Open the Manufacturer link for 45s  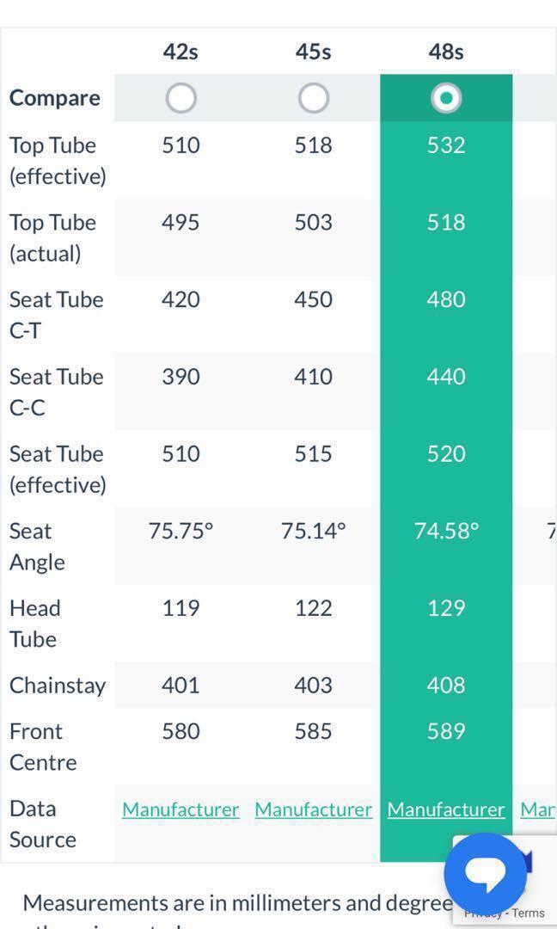(x=314, y=809)
